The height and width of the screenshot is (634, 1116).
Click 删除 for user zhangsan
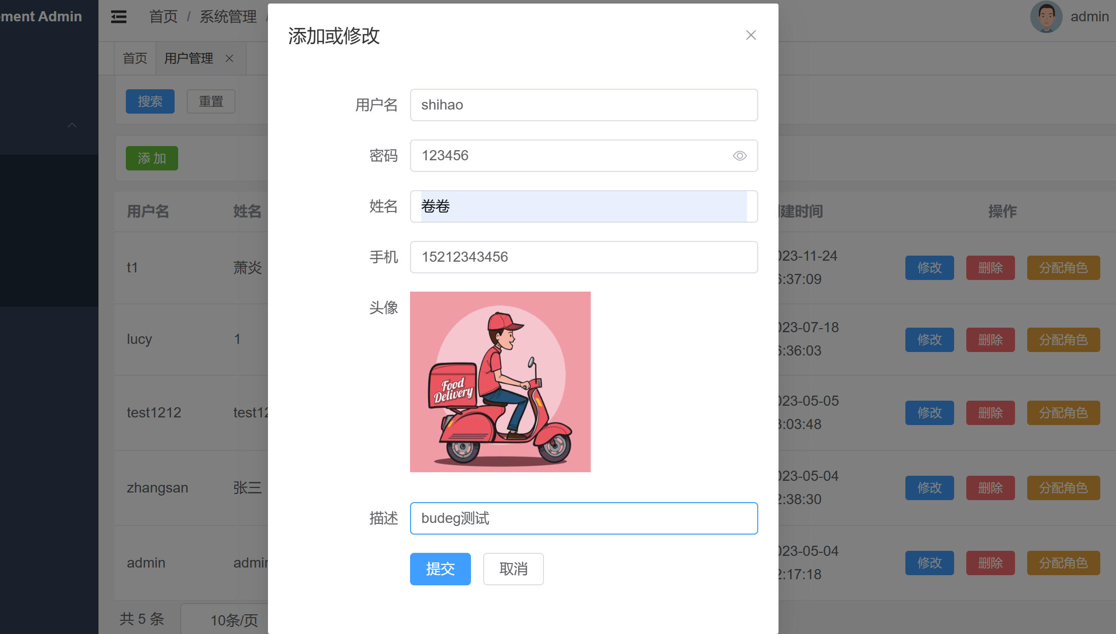pos(991,488)
